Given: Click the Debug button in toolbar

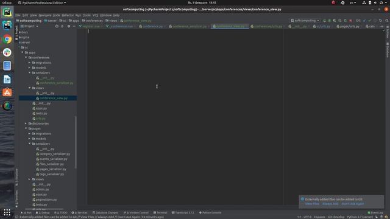Looking at the screenshot, I should (x=329, y=21).
